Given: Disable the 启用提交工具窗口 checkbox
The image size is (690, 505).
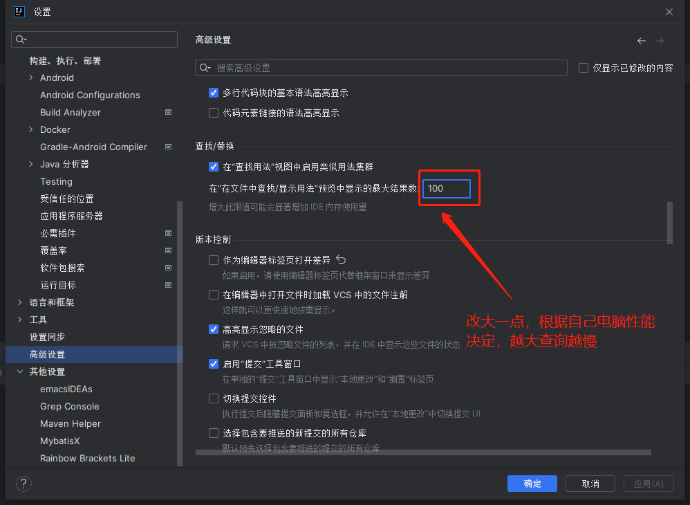Looking at the screenshot, I should click(x=214, y=363).
